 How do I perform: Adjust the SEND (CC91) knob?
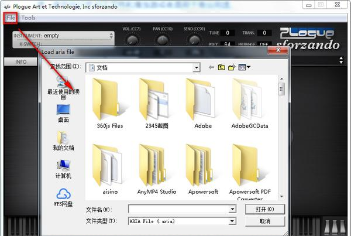click(x=194, y=40)
